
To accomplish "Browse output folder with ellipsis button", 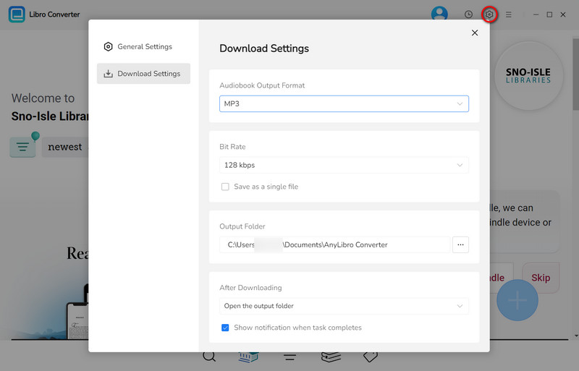I will (460, 245).
